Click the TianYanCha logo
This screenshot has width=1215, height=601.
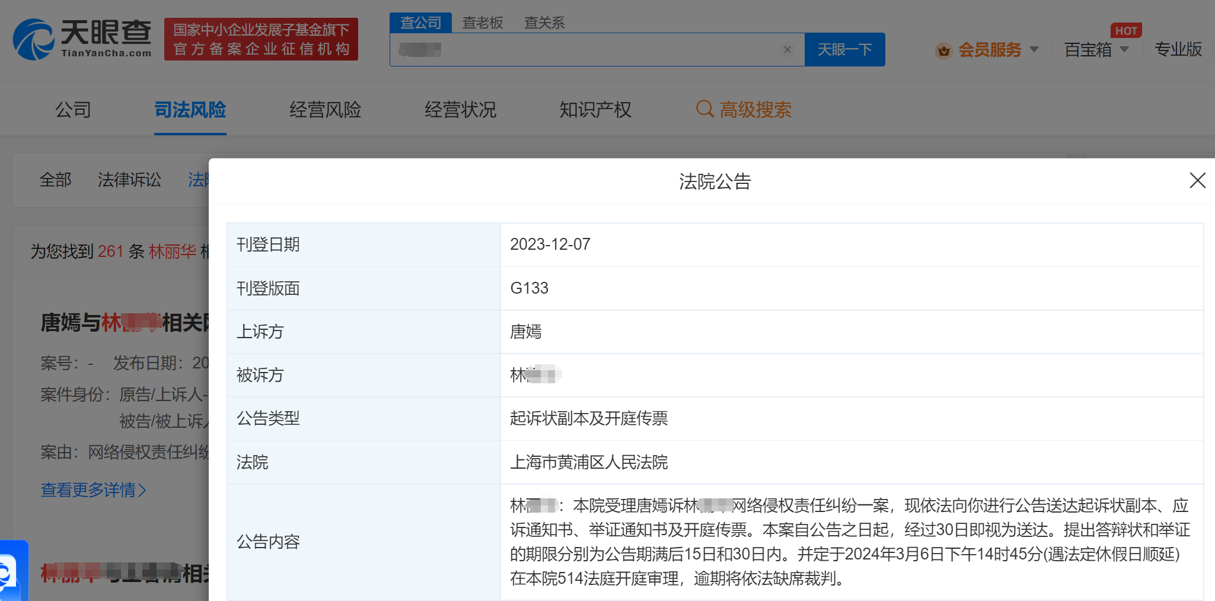(x=82, y=39)
